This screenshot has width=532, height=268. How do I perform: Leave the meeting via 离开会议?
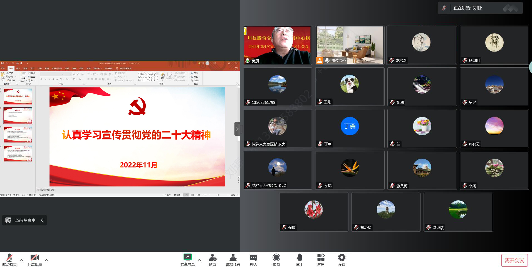[x=514, y=260]
